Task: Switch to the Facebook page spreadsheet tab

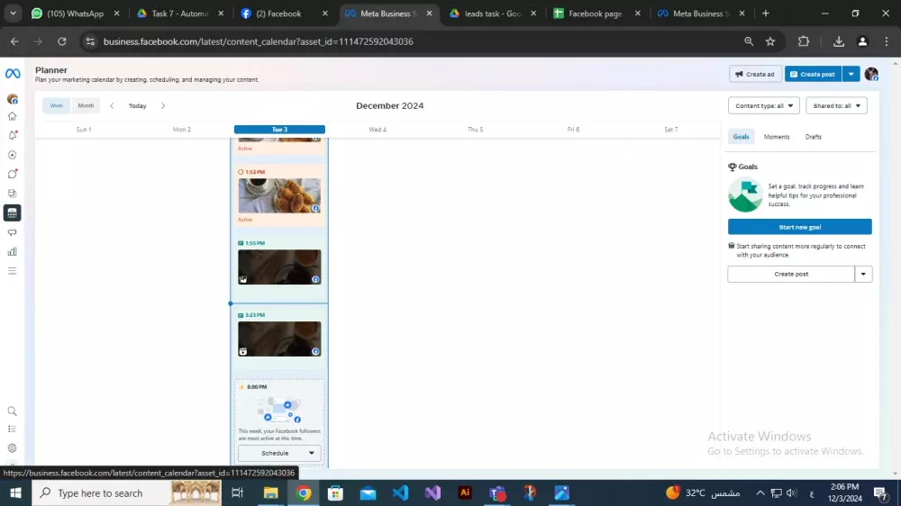Action: click(x=596, y=14)
